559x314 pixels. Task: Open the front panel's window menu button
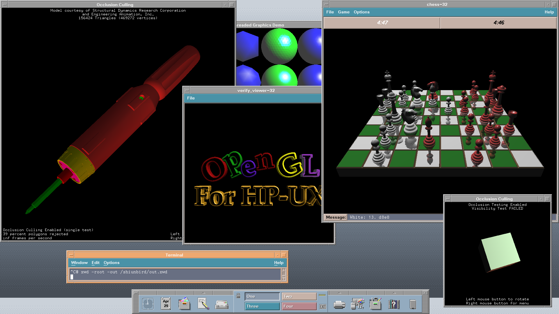click(x=136, y=293)
